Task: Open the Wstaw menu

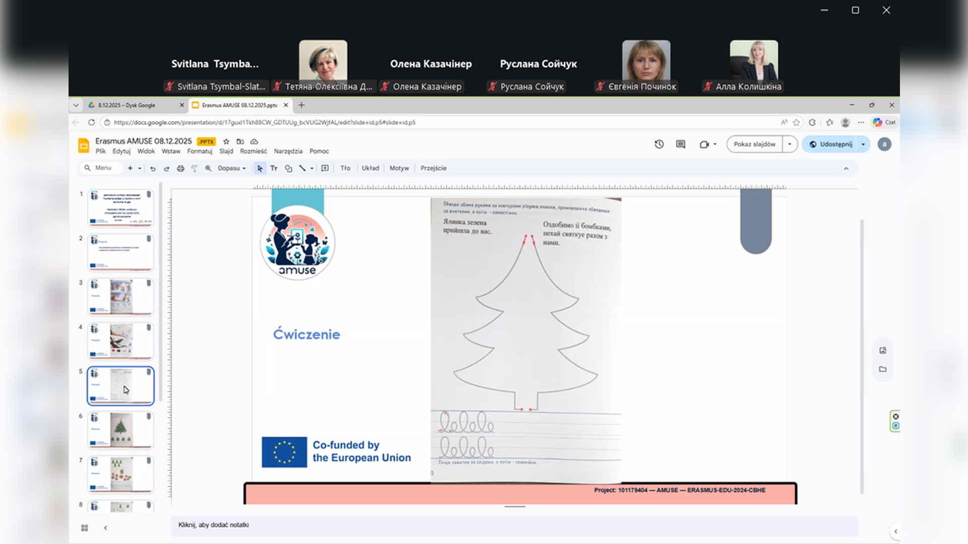Action: 170,151
